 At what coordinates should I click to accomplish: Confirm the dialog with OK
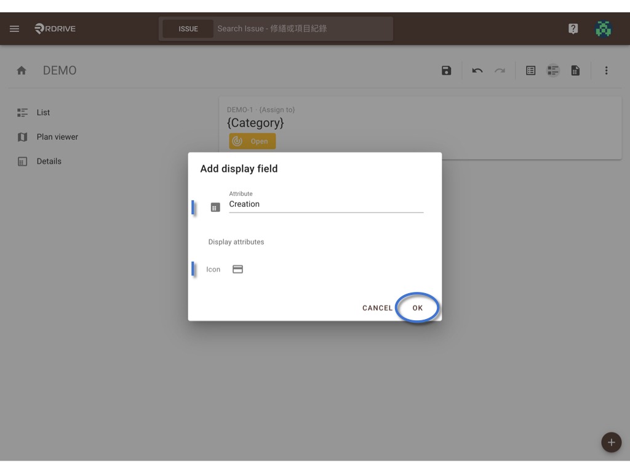coord(418,308)
